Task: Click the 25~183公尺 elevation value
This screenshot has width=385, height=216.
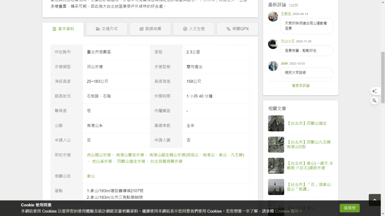Action: point(97,81)
